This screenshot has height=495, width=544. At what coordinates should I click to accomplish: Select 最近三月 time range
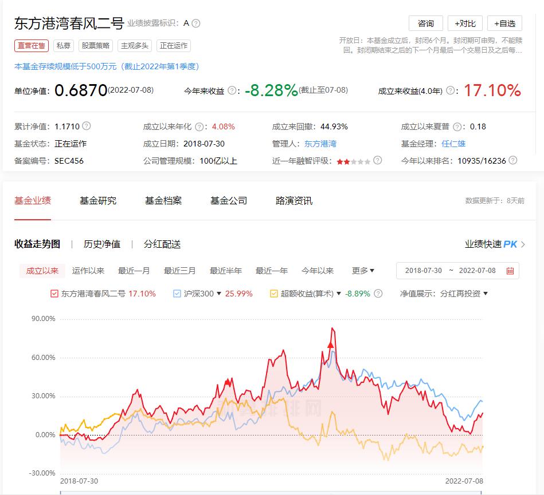pyautogui.click(x=180, y=271)
